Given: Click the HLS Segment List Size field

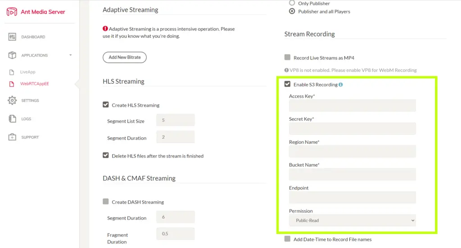Looking at the screenshot, I should click(175, 120).
